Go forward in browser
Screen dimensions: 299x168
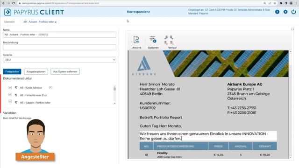pyautogui.click(x=8, y=3)
